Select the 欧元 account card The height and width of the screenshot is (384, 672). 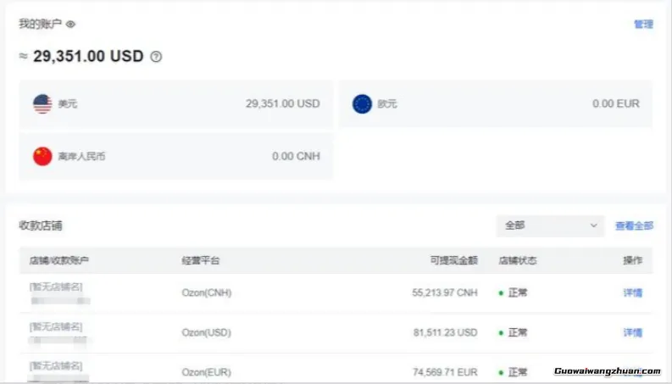point(496,103)
